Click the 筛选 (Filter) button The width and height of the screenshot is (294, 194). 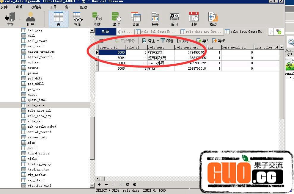167,41
